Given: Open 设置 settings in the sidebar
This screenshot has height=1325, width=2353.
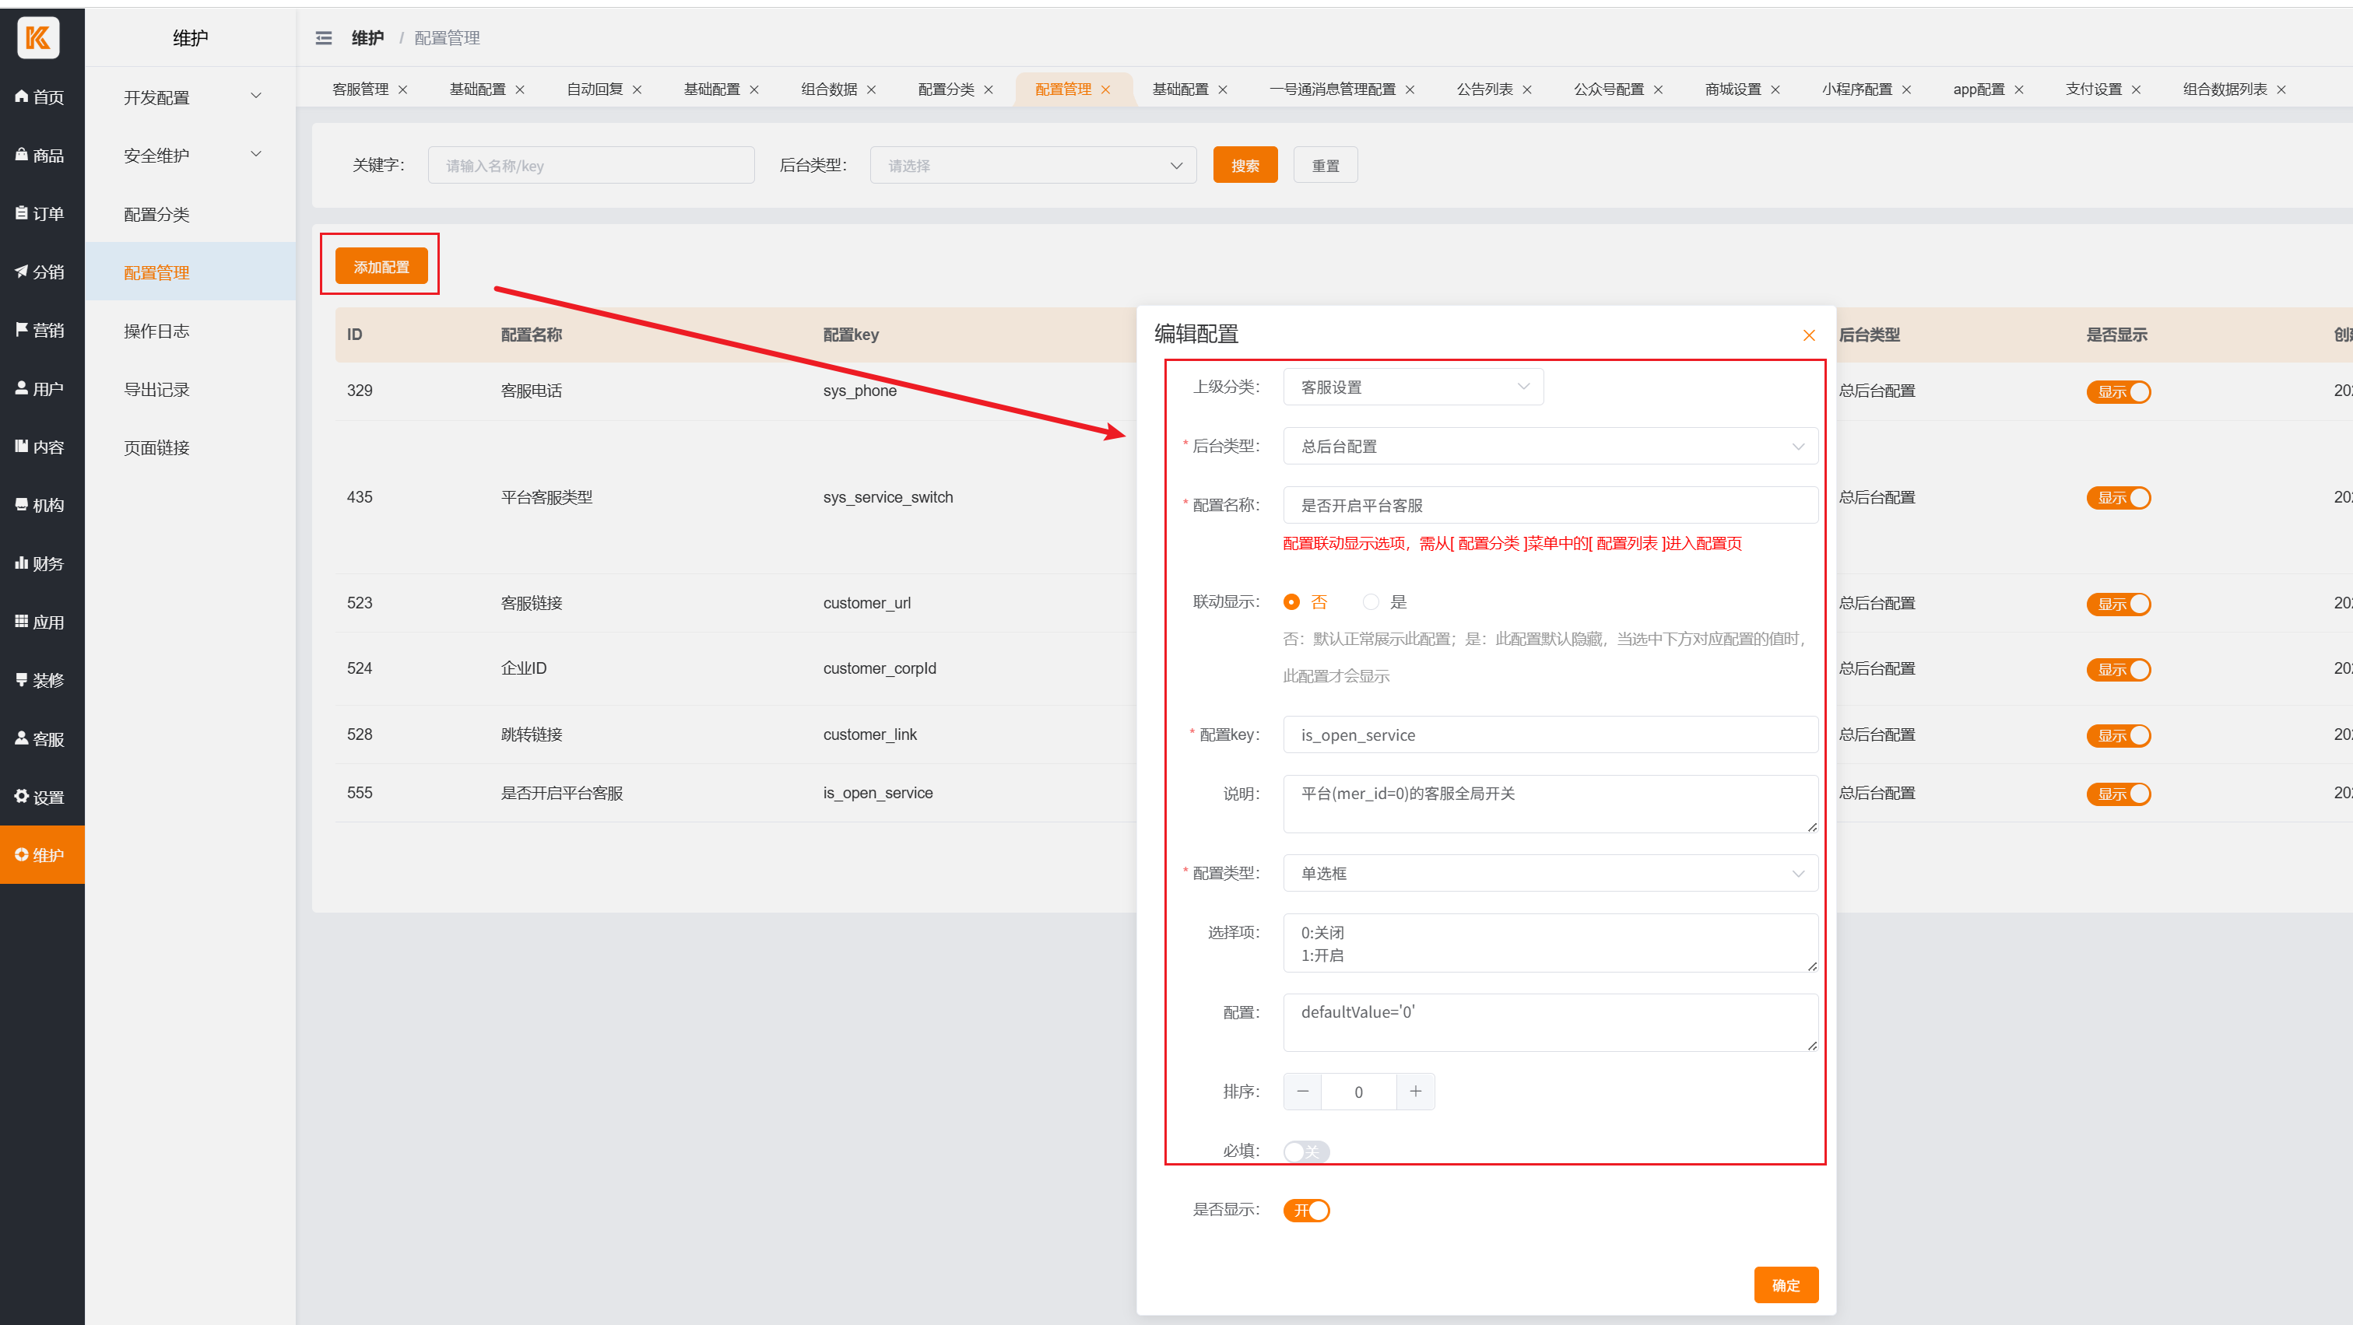Looking at the screenshot, I should point(41,796).
